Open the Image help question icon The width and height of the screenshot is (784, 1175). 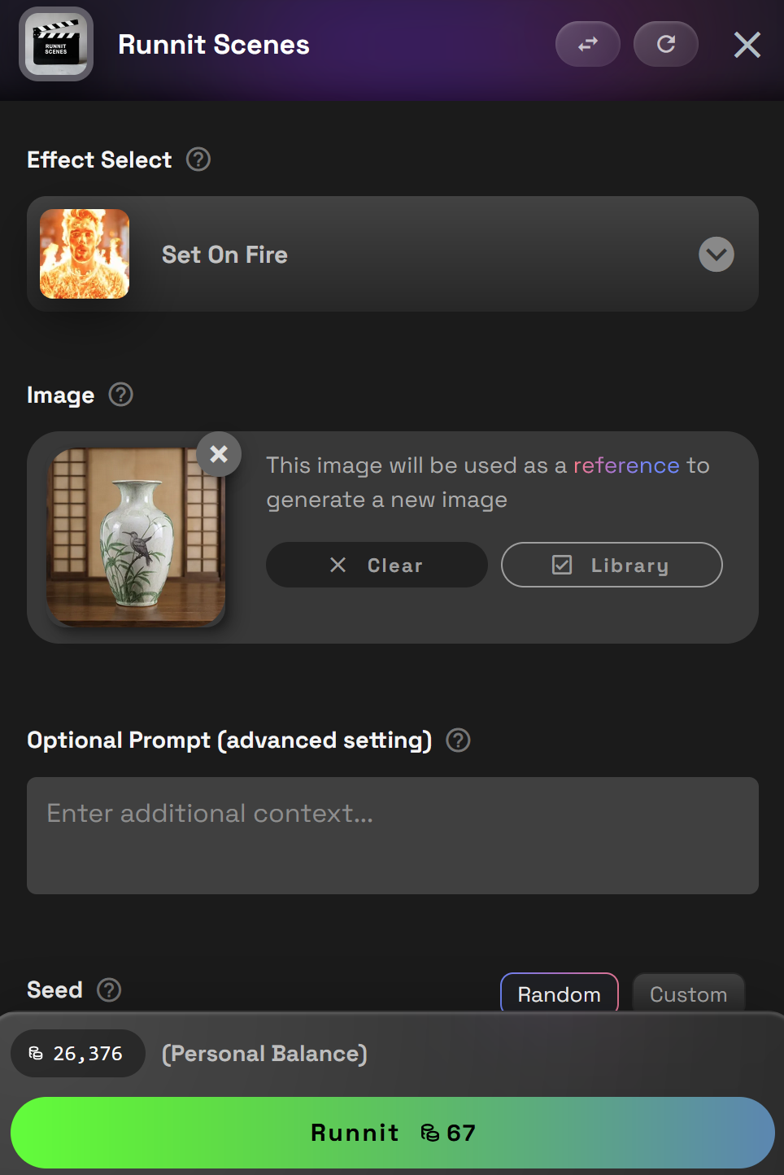121,395
